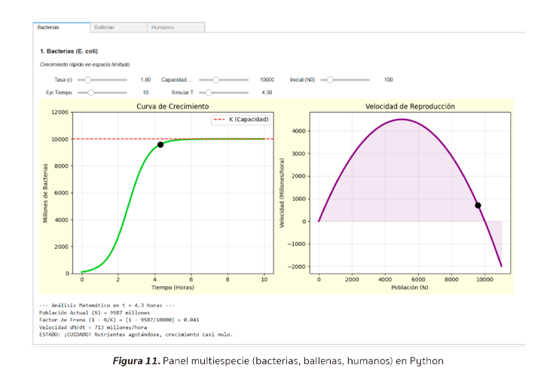Viewport: 559px width, 383px height.
Task: Click the black marker on the green growth curve
Action: pos(160,144)
